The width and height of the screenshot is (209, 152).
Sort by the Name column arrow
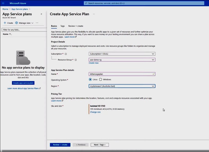click(x=11, y=34)
